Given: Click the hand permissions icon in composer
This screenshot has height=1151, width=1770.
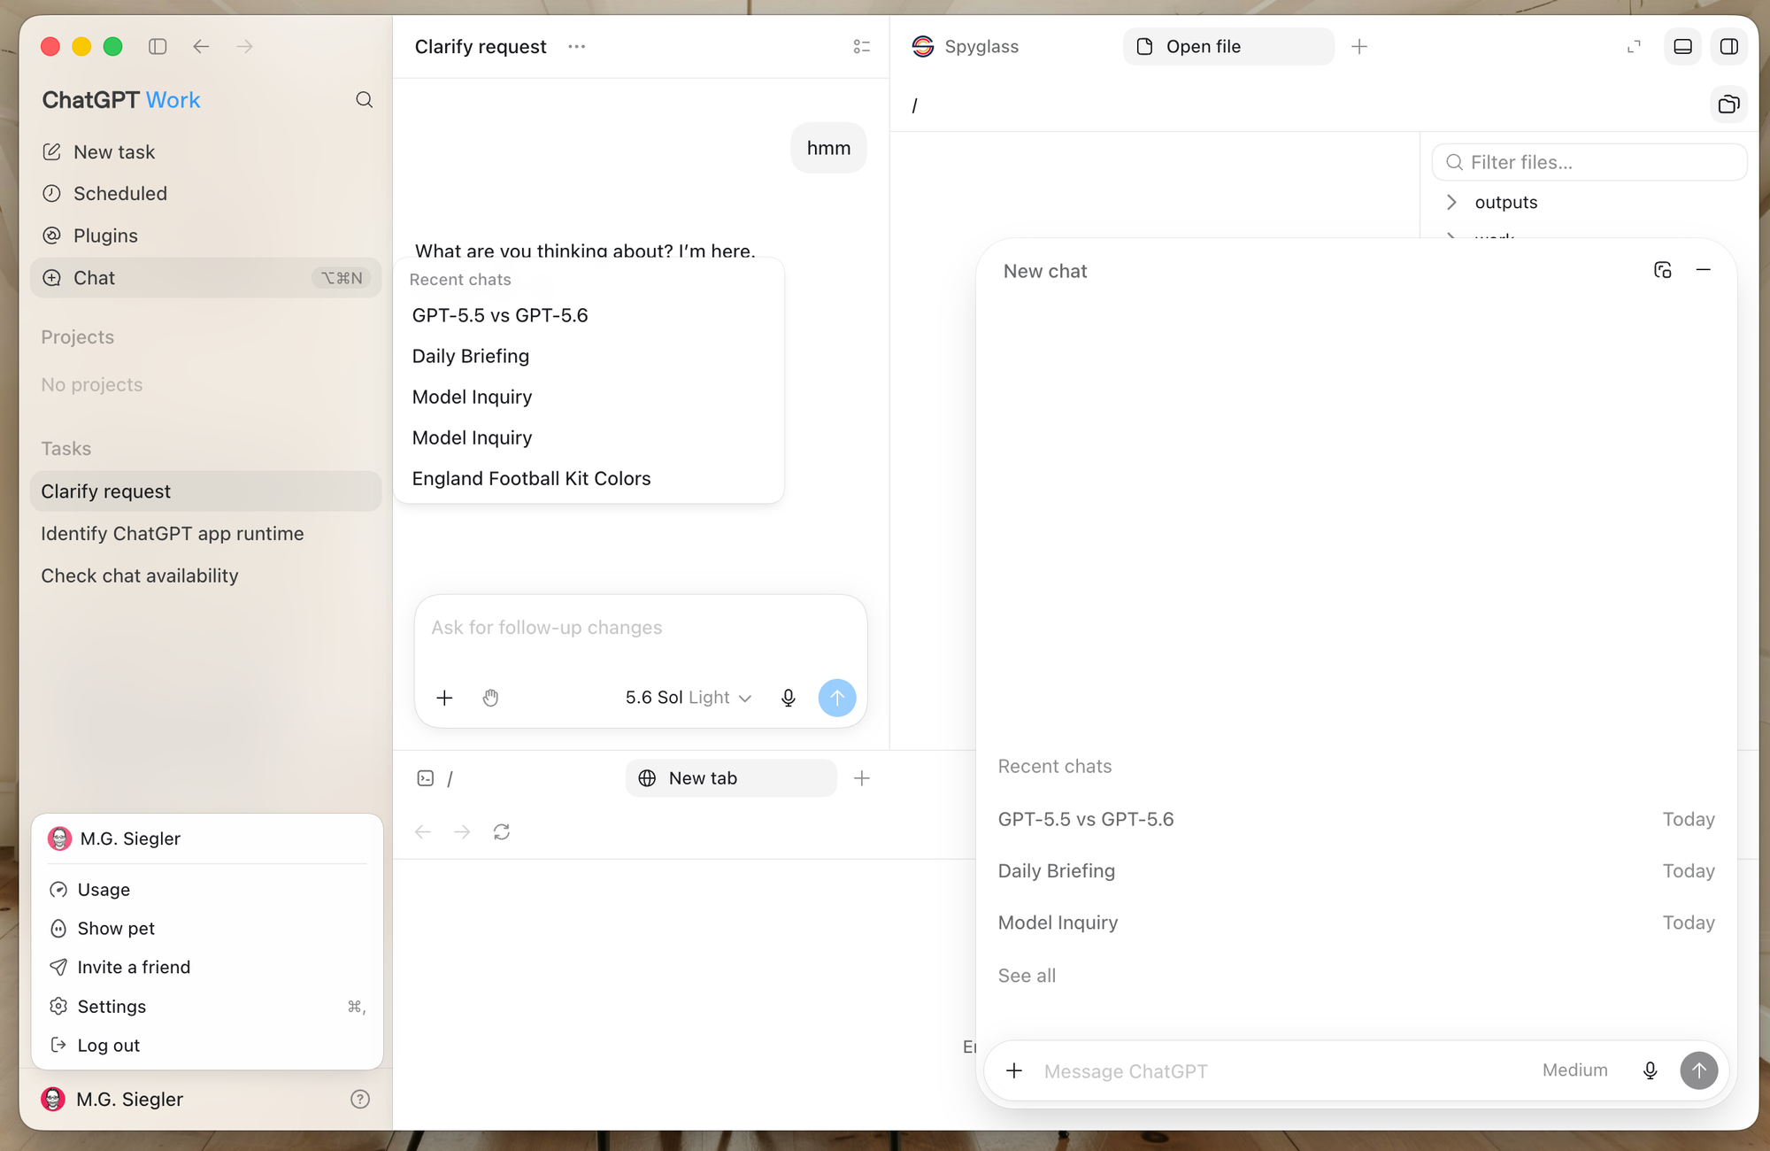Looking at the screenshot, I should pos(490,698).
